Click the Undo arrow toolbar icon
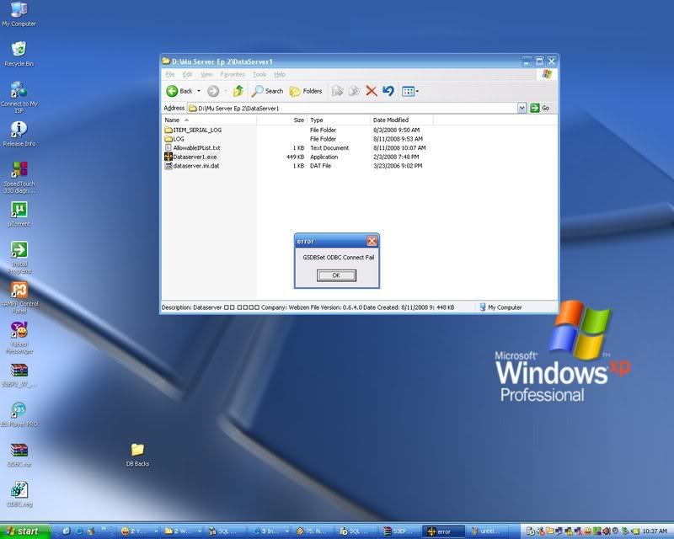The height and width of the screenshot is (539, 674). click(388, 91)
